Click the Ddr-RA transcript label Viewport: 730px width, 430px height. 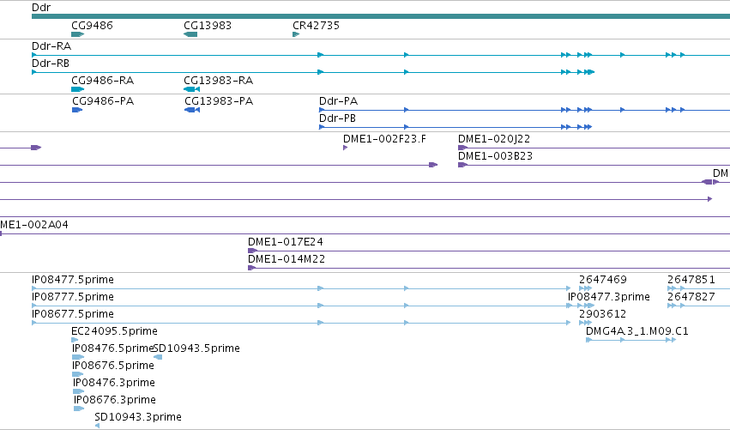click(x=51, y=46)
